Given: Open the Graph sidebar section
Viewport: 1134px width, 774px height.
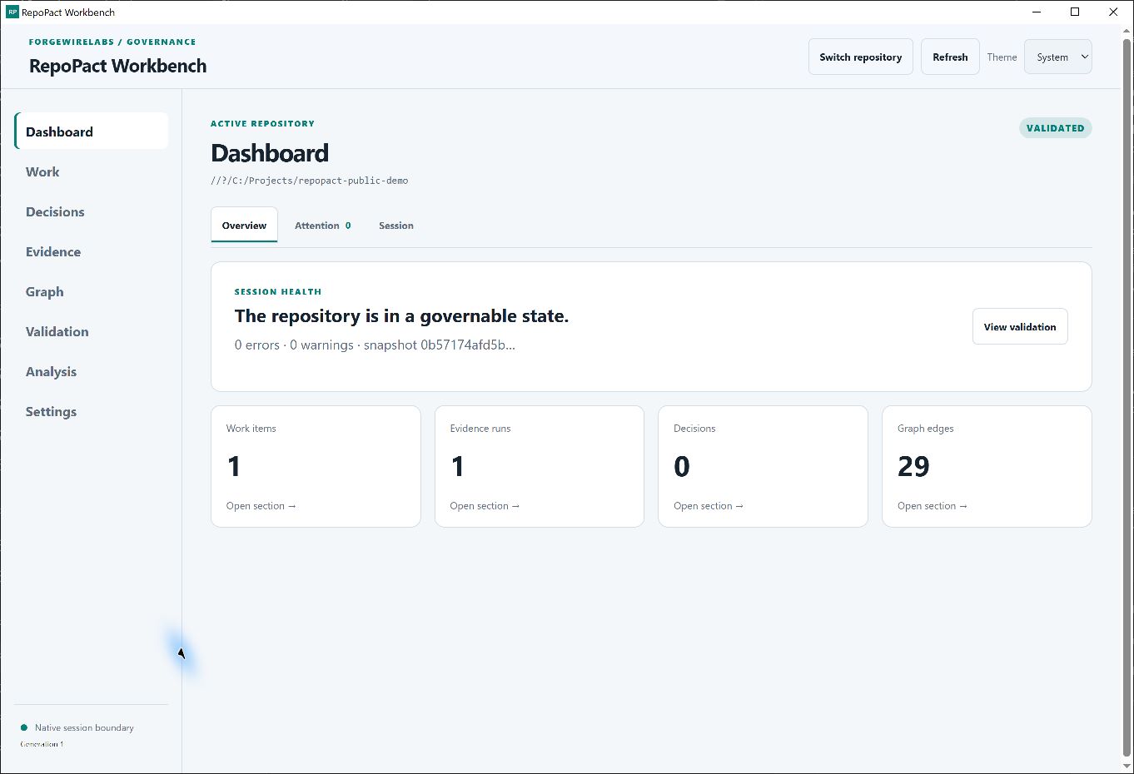Looking at the screenshot, I should 92,291.
